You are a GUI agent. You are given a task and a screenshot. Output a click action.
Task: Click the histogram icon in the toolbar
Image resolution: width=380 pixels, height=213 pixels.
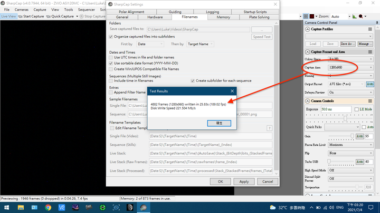(354, 16)
